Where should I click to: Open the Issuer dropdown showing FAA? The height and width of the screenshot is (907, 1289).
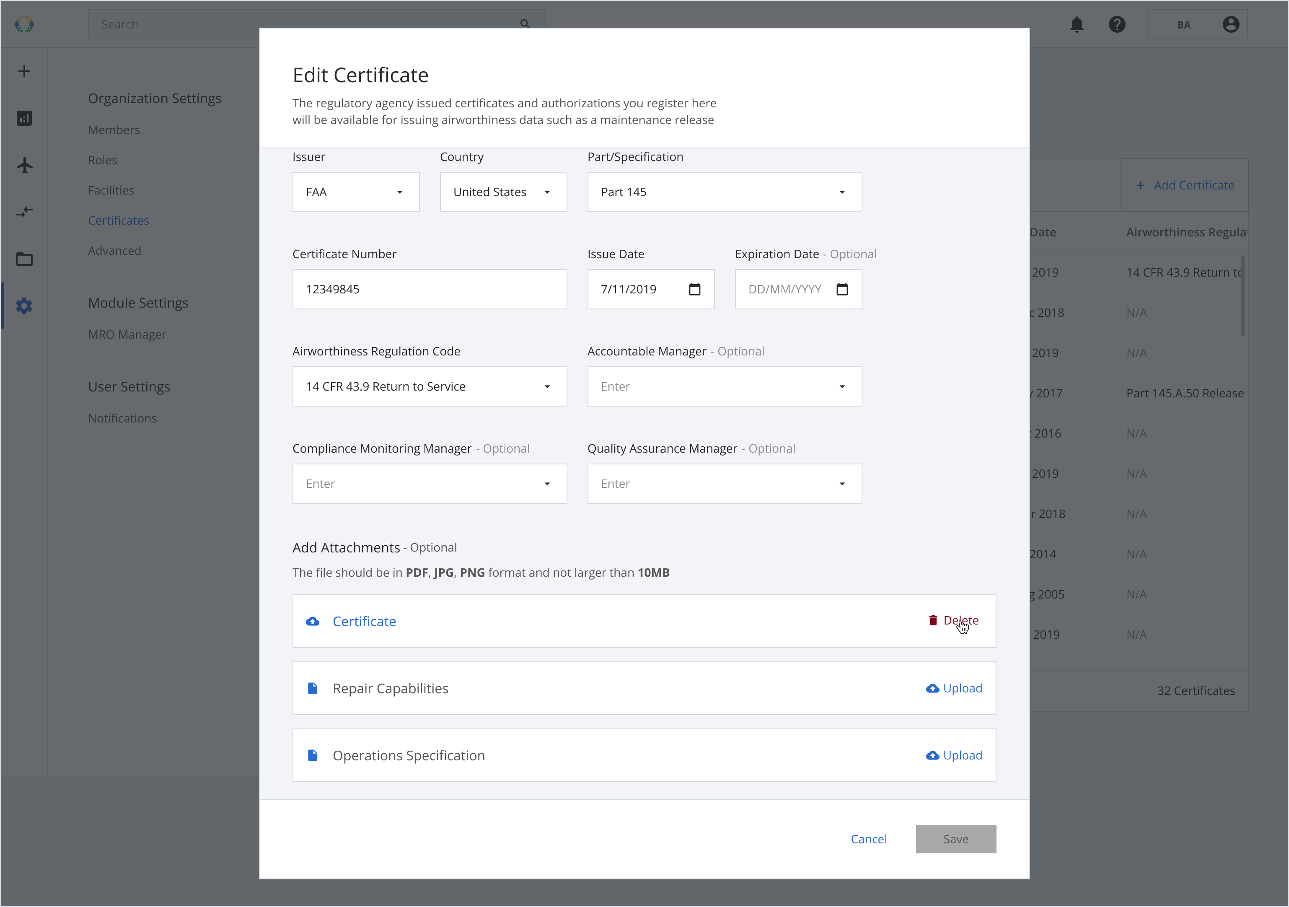(x=356, y=192)
